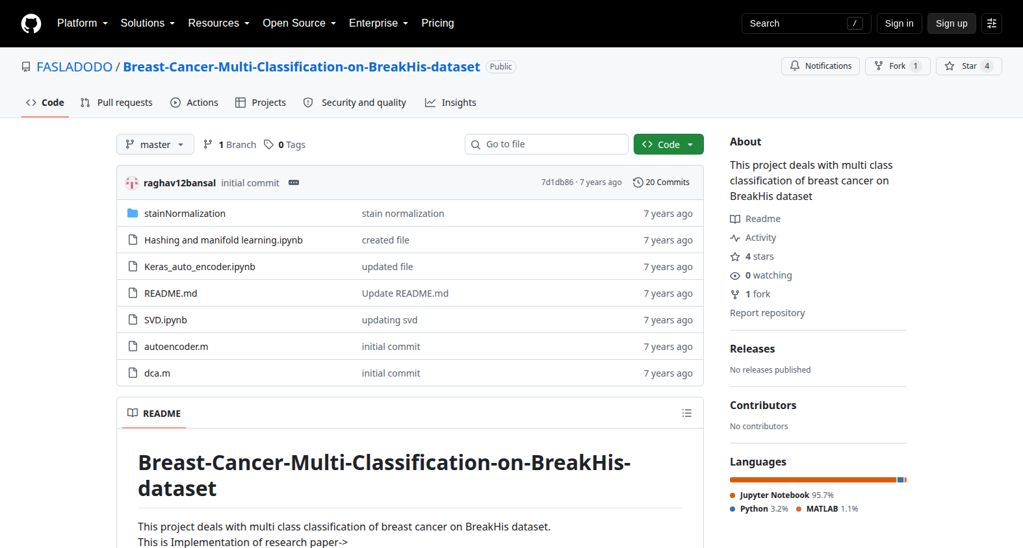The height and width of the screenshot is (548, 1023).
Task: Open the Activity link
Action: 753,238
